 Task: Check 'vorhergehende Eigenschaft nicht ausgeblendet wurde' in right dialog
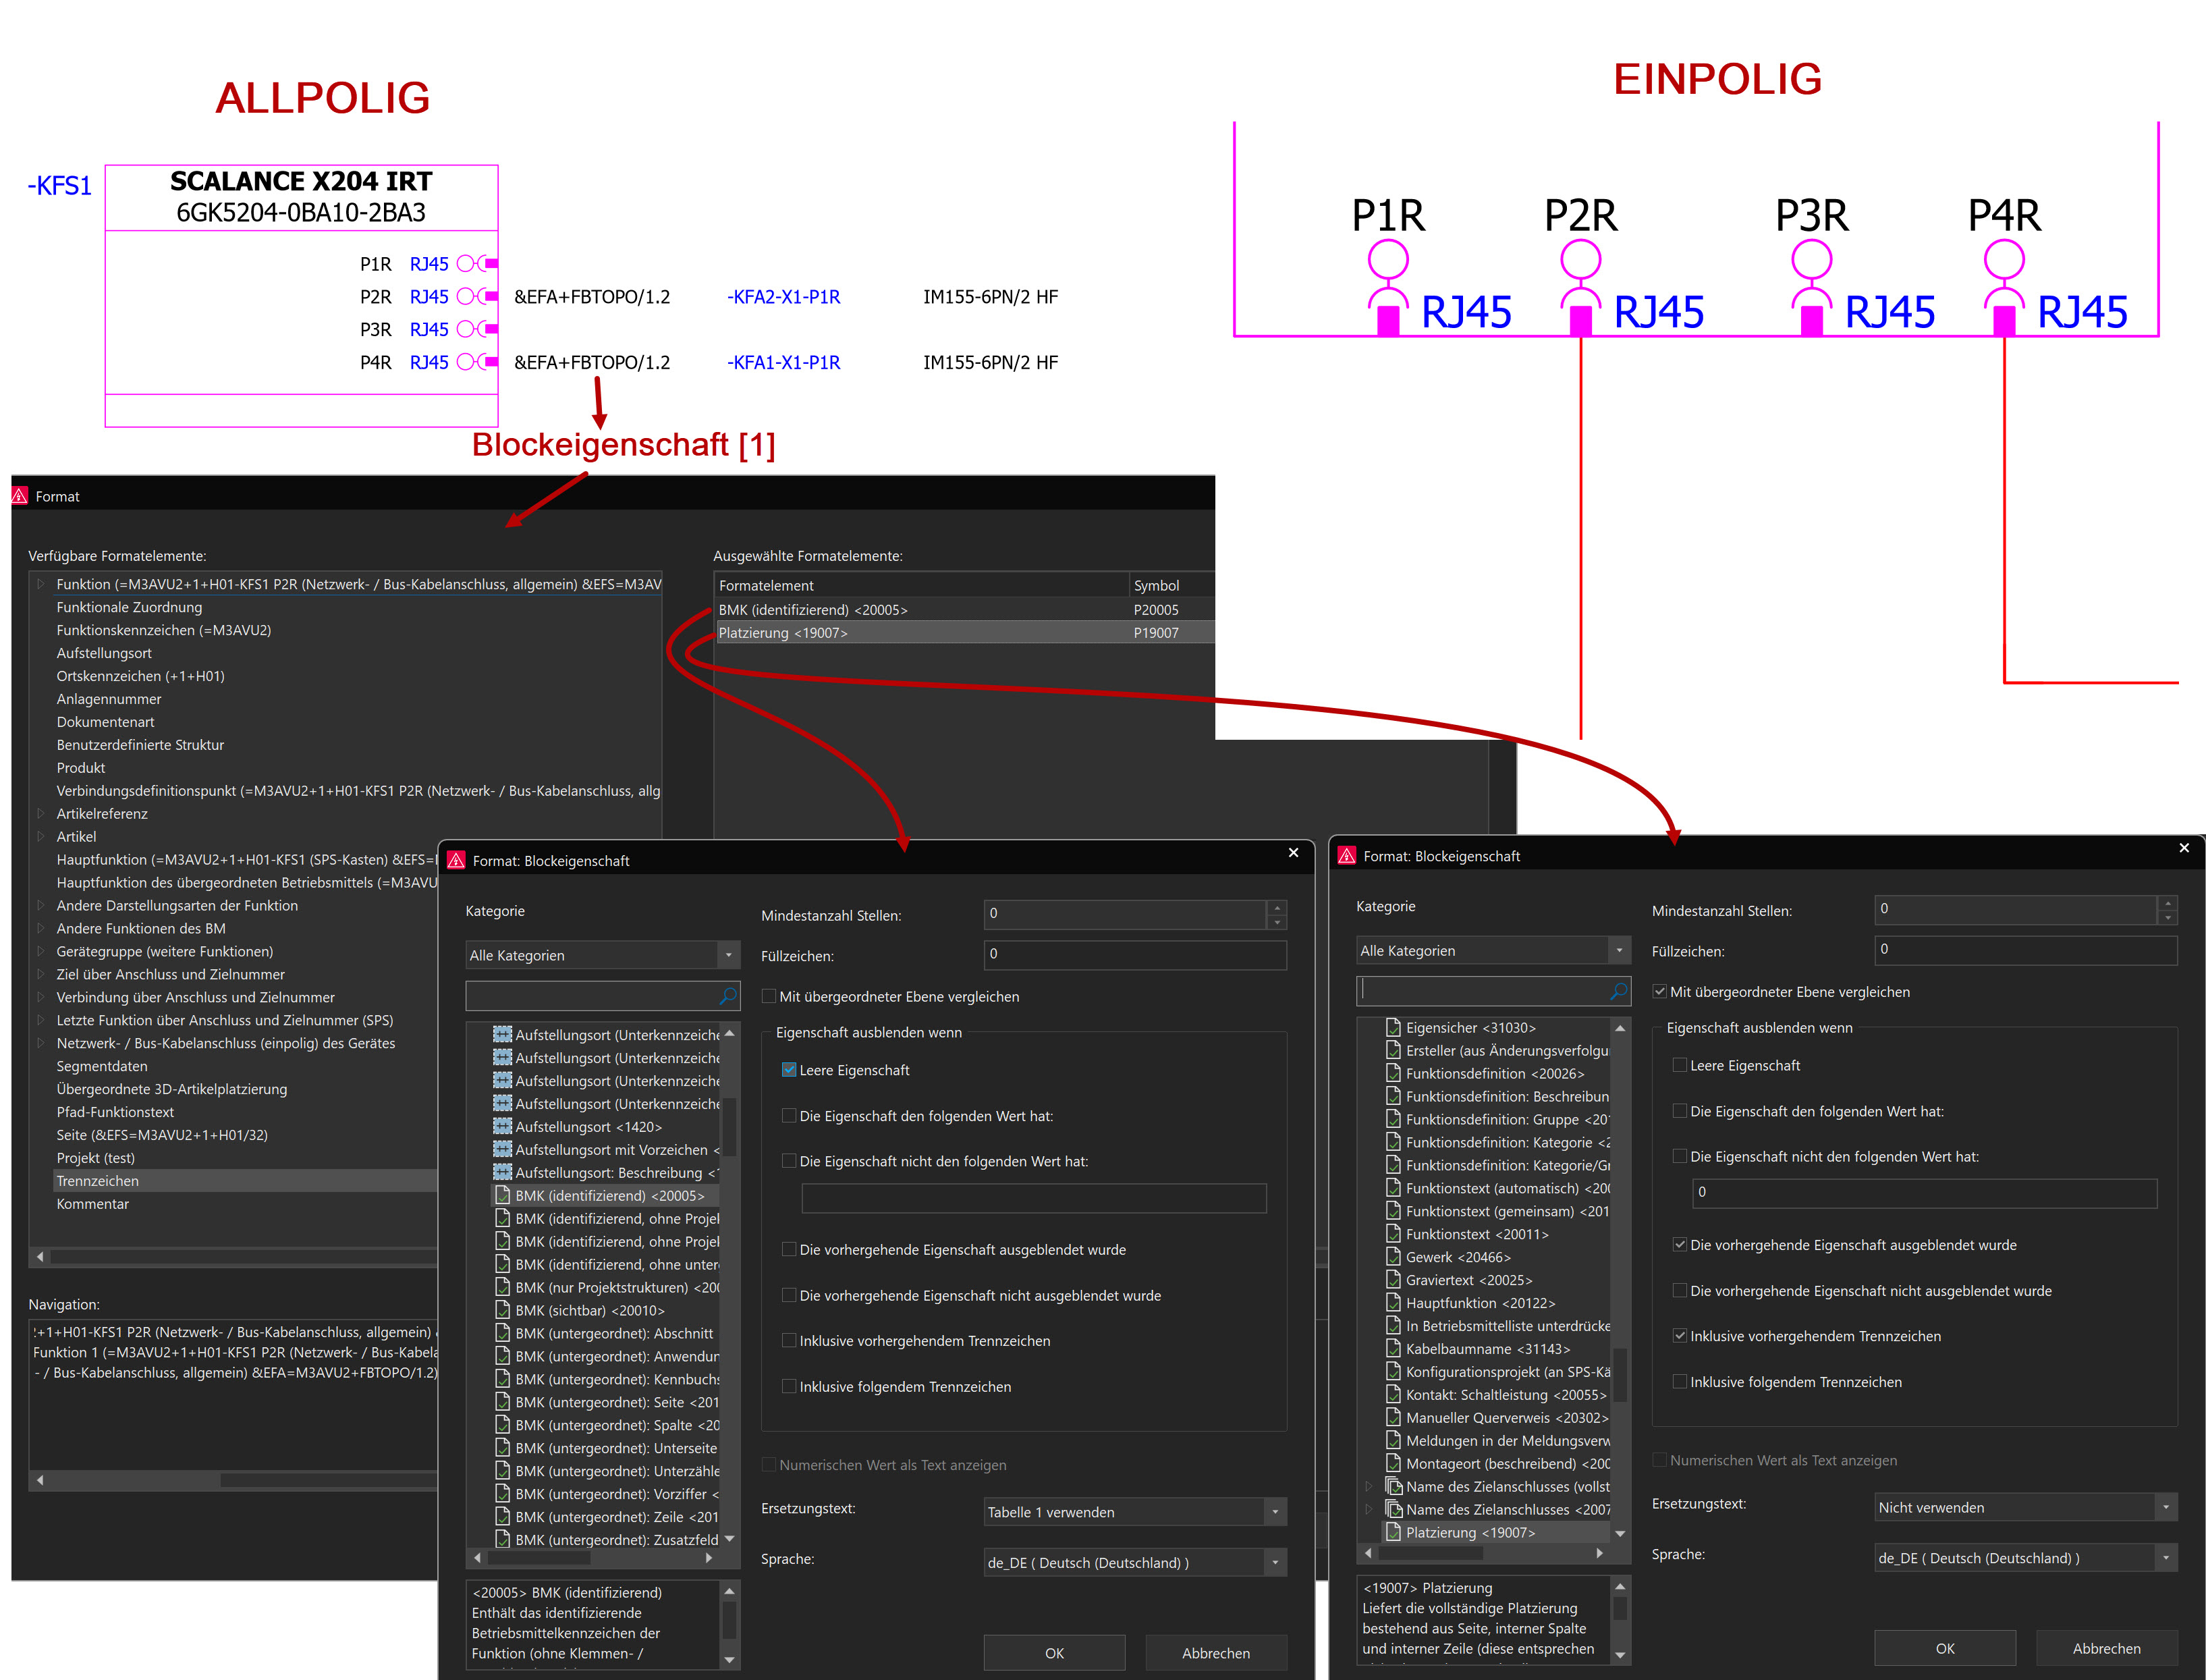pyautogui.click(x=1679, y=1291)
